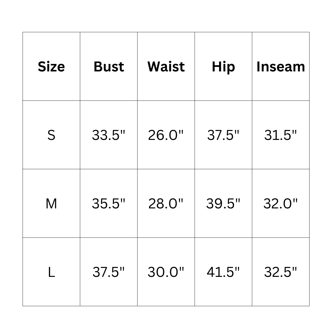Click the 39.5" hip cell
This screenshot has width=321, height=321.
(x=223, y=203)
